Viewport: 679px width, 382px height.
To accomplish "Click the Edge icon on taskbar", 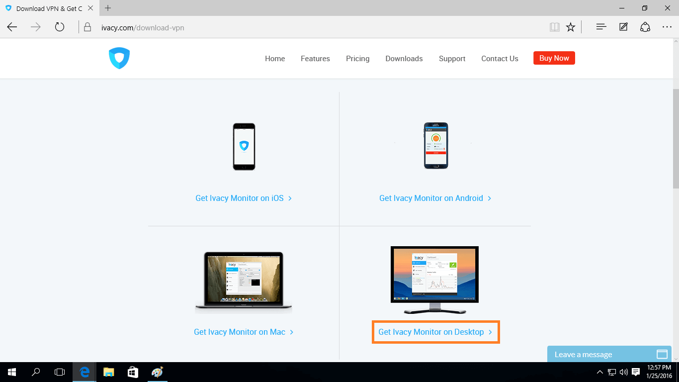I will point(85,372).
